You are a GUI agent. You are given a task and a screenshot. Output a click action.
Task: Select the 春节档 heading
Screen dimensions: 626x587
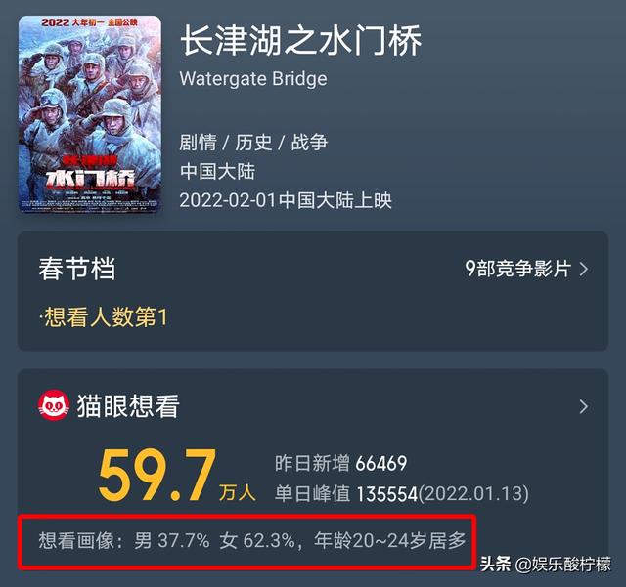(x=77, y=268)
